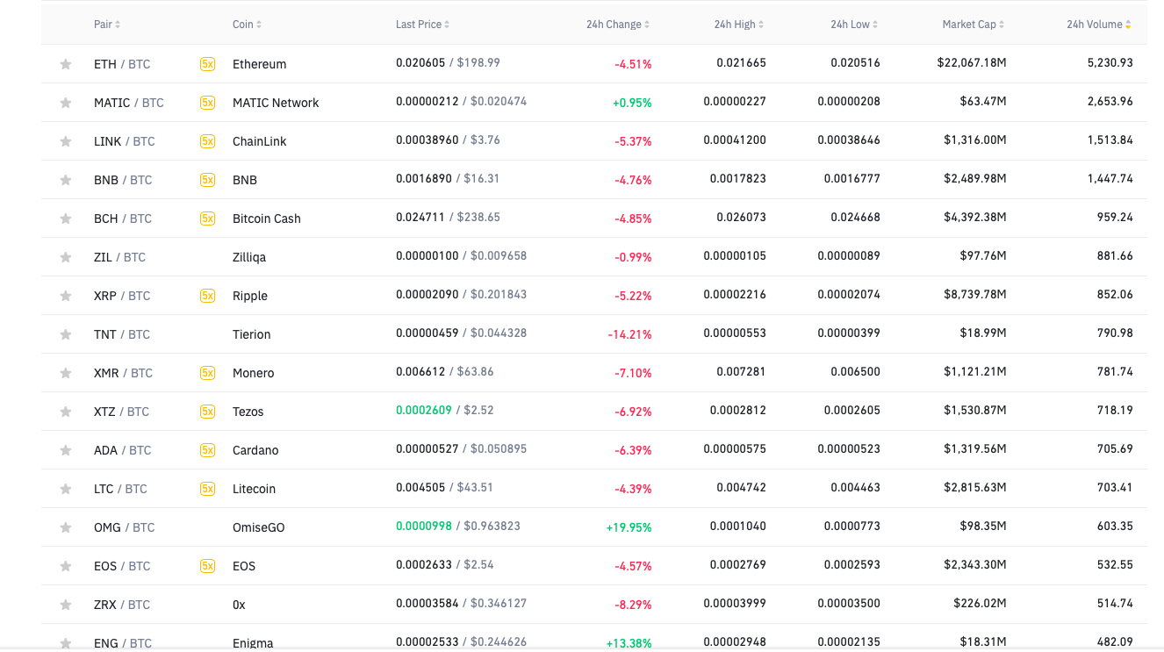Sort table by Coin column

(x=247, y=25)
